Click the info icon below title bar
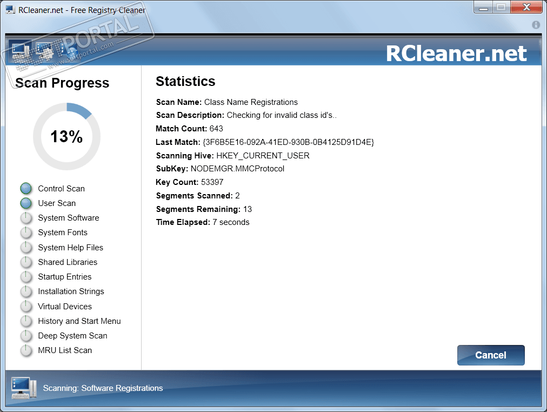This screenshot has height=412, width=547. click(536, 25)
